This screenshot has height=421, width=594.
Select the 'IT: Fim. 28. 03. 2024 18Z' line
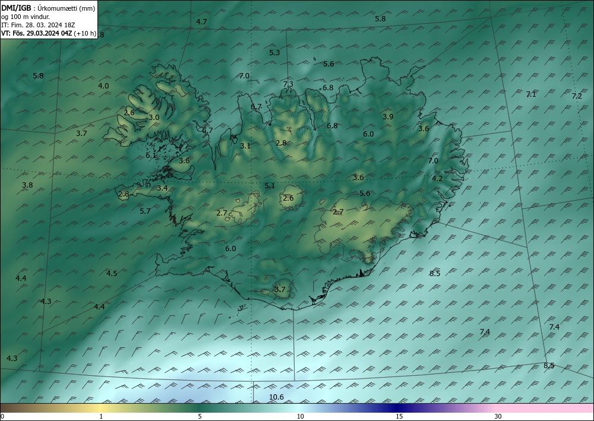tap(38, 25)
